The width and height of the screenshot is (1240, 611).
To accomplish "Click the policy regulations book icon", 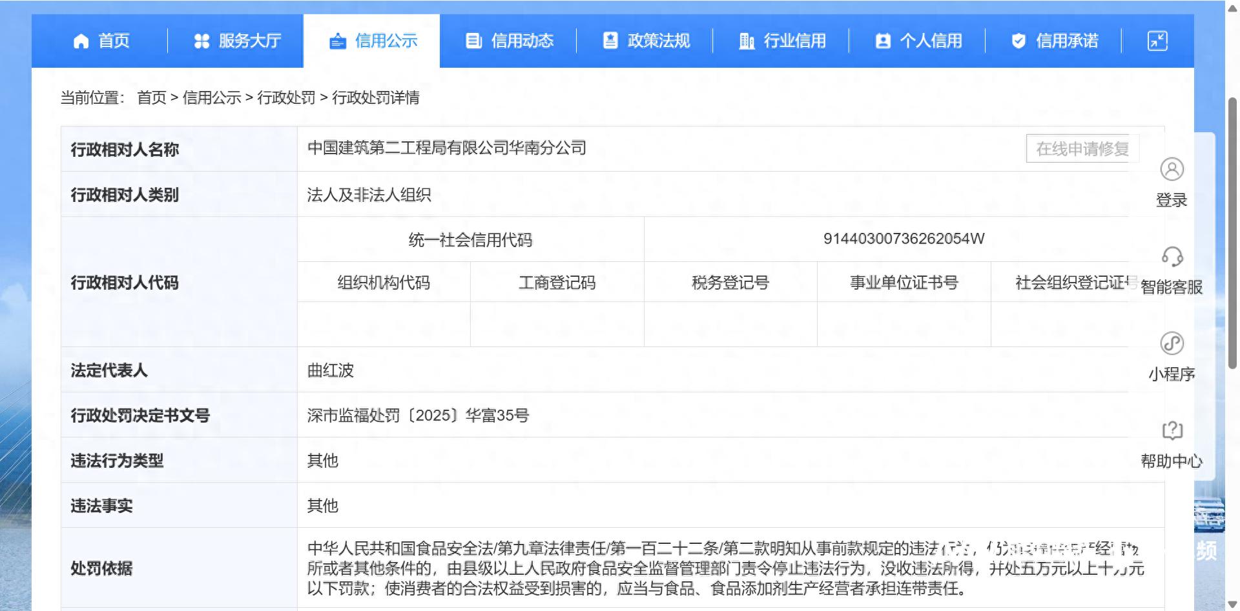I will click(610, 41).
